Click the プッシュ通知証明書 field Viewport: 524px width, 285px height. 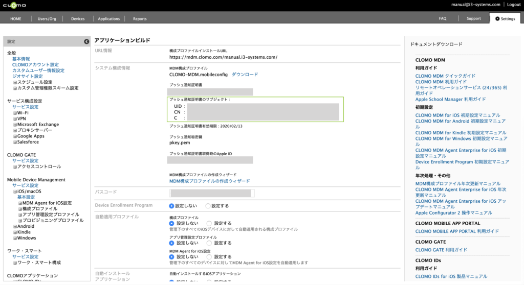tap(210, 92)
